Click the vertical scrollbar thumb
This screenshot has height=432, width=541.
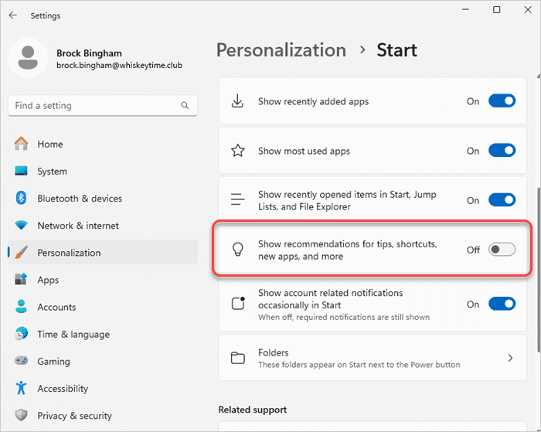coord(539,270)
